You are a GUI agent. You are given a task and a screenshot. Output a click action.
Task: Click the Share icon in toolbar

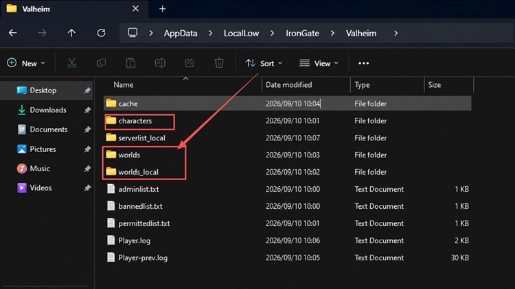(190, 63)
